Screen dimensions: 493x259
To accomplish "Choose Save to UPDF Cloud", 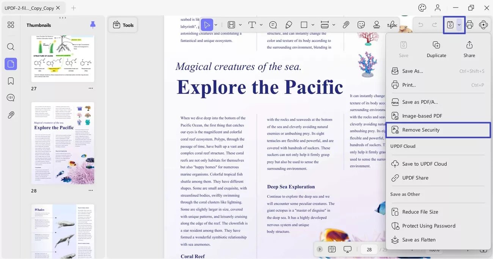I will (438, 164).
